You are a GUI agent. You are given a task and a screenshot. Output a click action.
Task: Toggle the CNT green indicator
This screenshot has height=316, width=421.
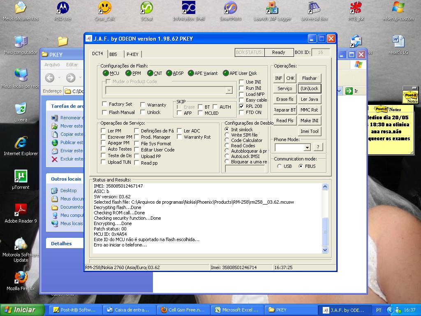click(150, 73)
